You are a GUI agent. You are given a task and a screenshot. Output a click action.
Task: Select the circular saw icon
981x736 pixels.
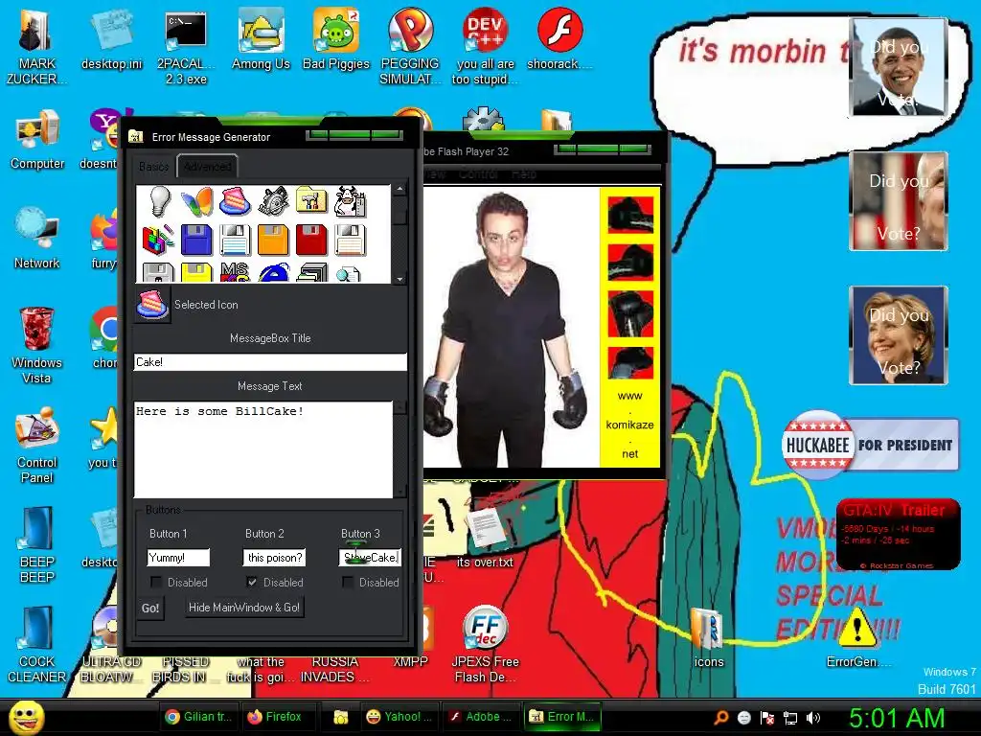click(x=273, y=201)
